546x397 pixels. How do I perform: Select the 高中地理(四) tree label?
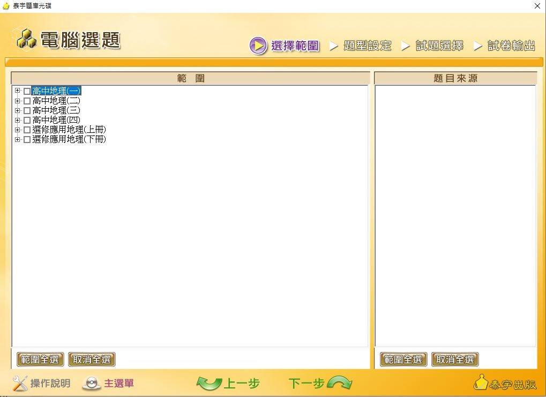56,120
